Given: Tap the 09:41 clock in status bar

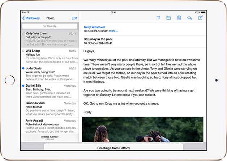Looking at the screenshot, I should tap(113, 12).
